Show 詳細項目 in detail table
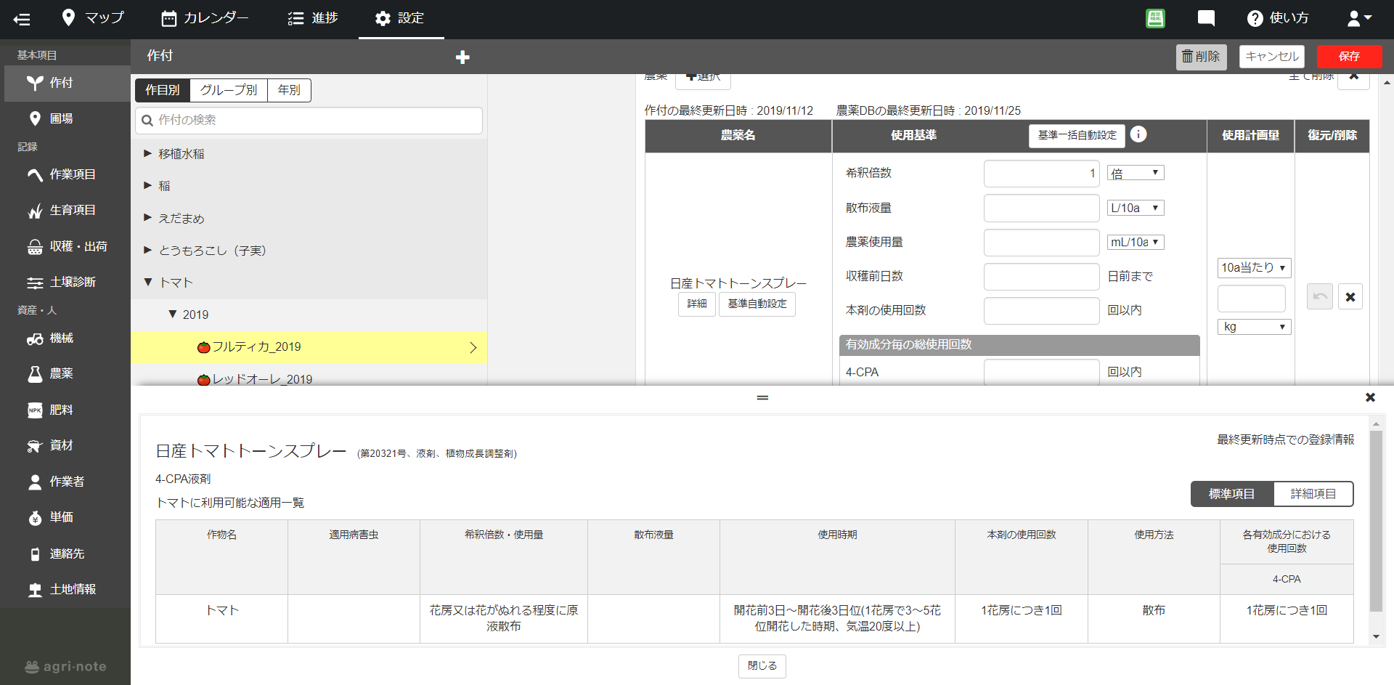This screenshot has height=685, width=1394. click(x=1313, y=494)
